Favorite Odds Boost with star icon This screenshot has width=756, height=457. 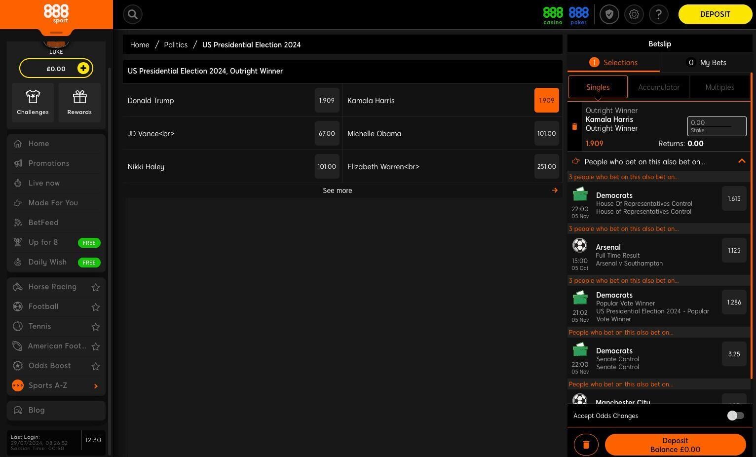[x=96, y=366]
